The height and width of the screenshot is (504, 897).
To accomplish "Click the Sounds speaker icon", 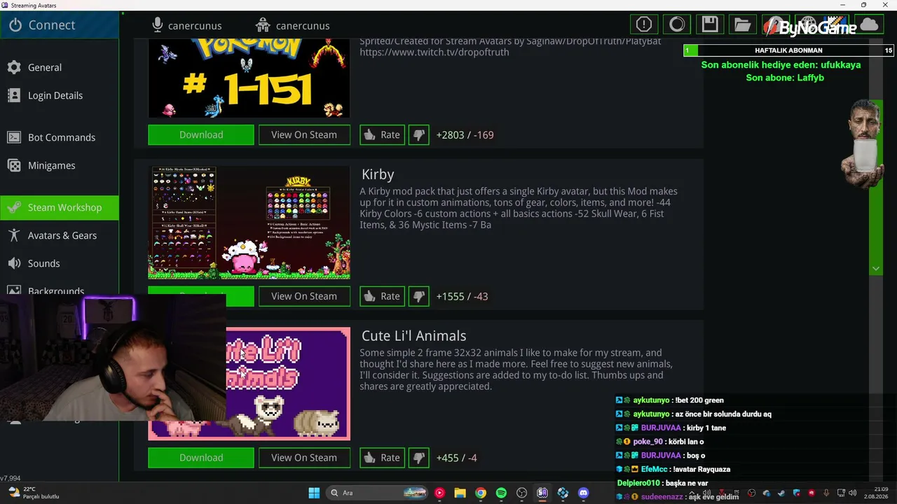I will 14,263.
